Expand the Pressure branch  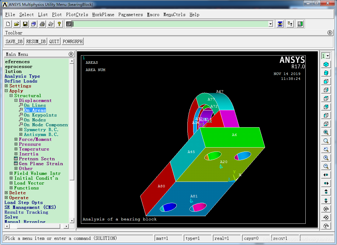pos(16,144)
